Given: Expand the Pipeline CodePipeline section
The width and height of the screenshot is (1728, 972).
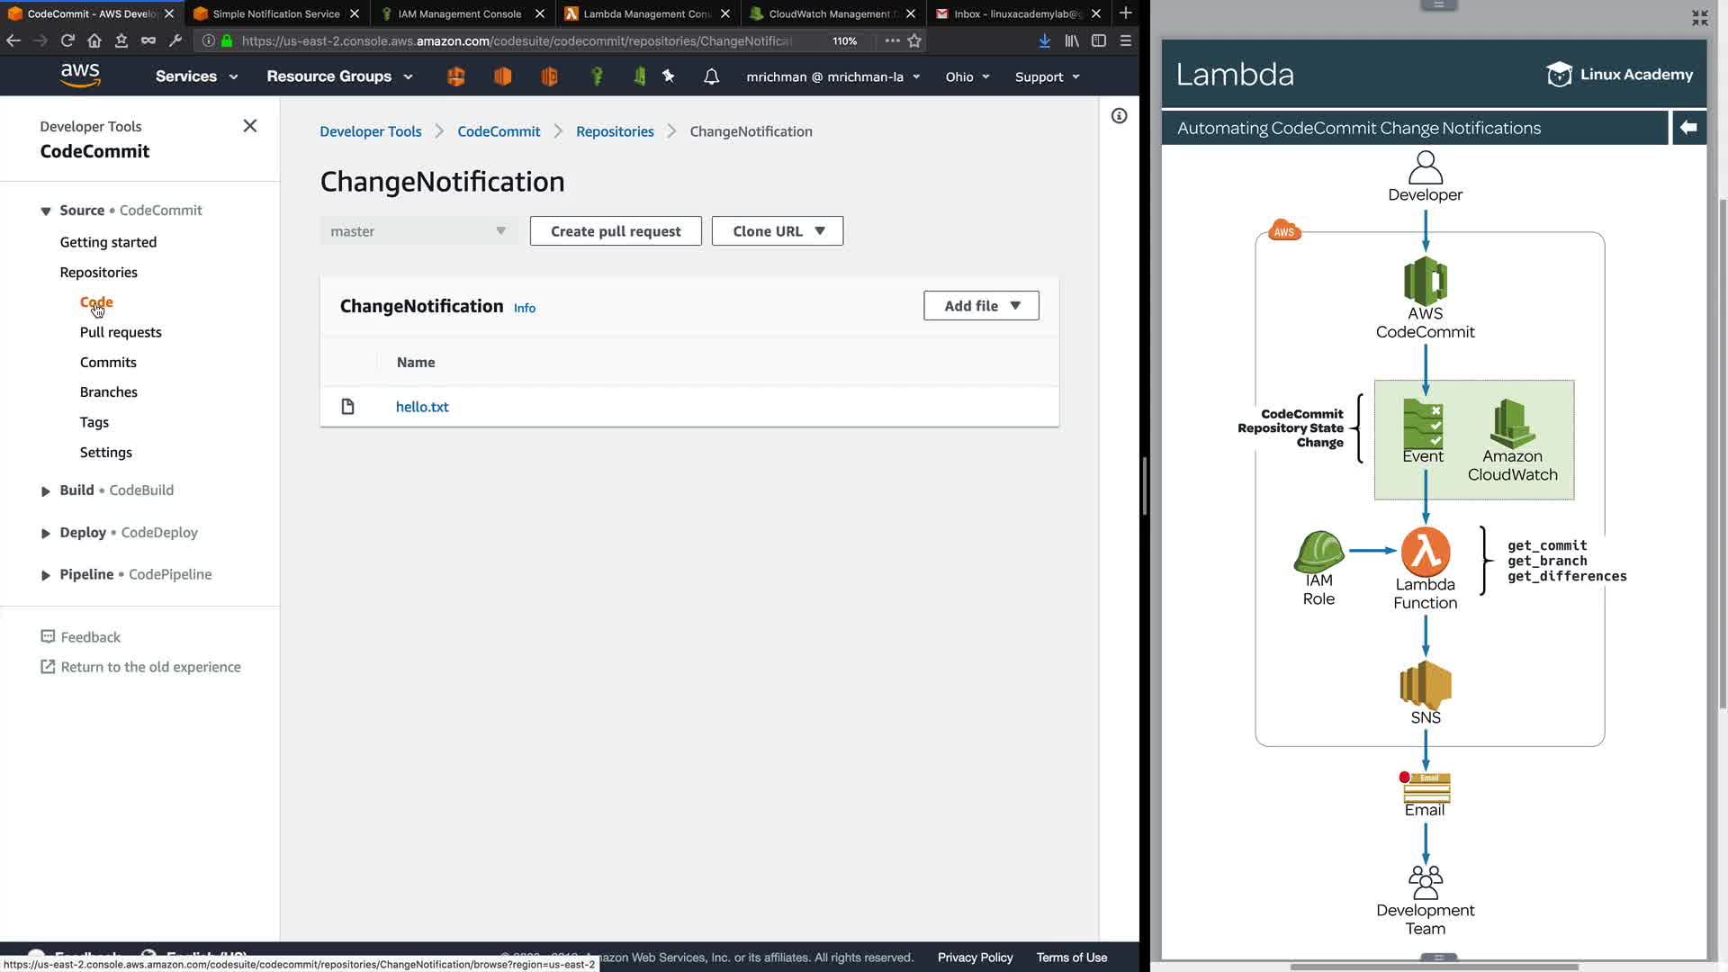Looking at the screenshot, I should click(x=46, y=575).
